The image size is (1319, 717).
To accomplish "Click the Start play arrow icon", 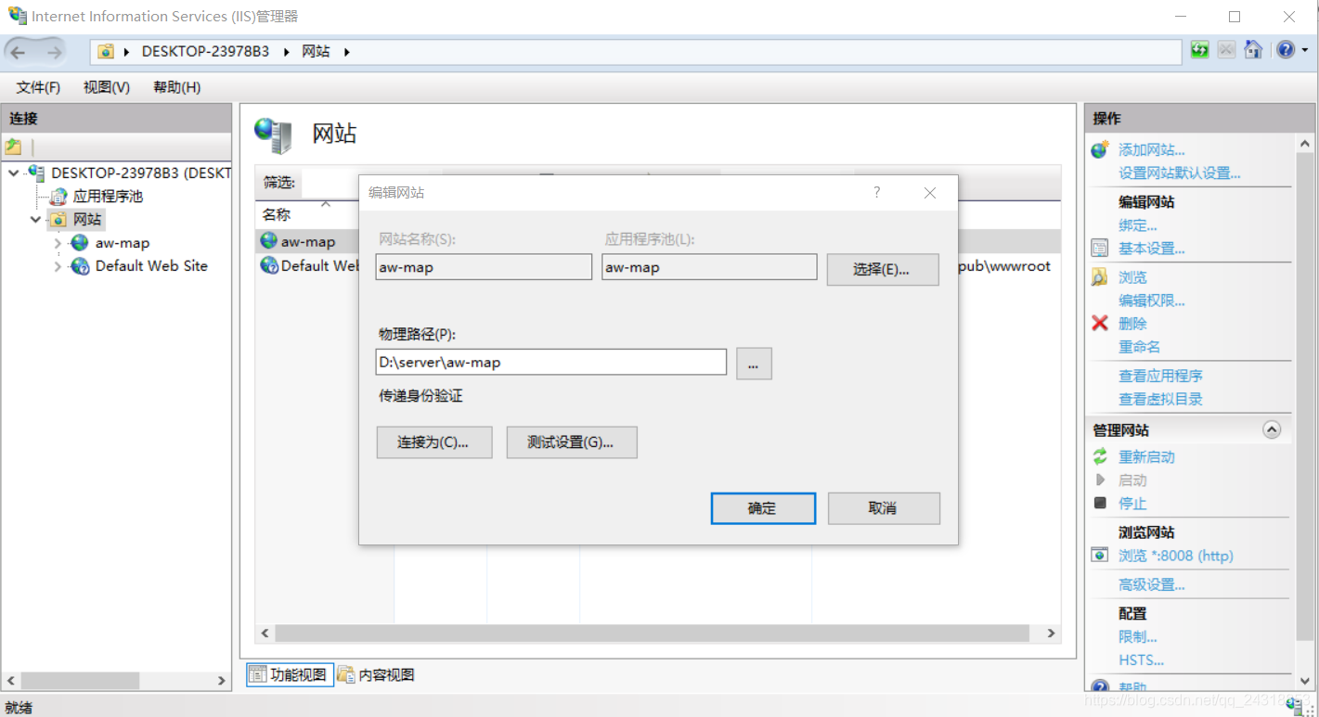I will click(x=1100, y=480).
